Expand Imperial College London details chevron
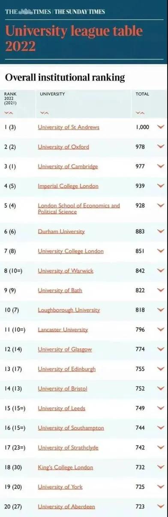The width and height of the screenshot is (168, 517). [x=161, y=186]
